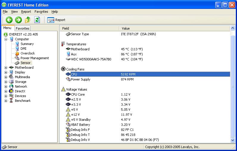237x151 pixels.
Task: Click the EVEREST v2.20.405 root icon
Action: [6, 34]
